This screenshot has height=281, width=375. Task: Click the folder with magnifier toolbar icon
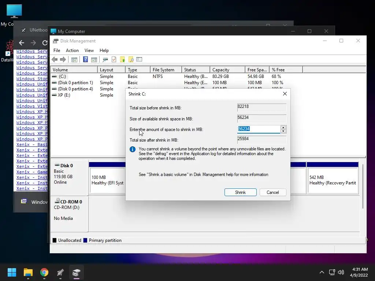(x=131, y=60)
